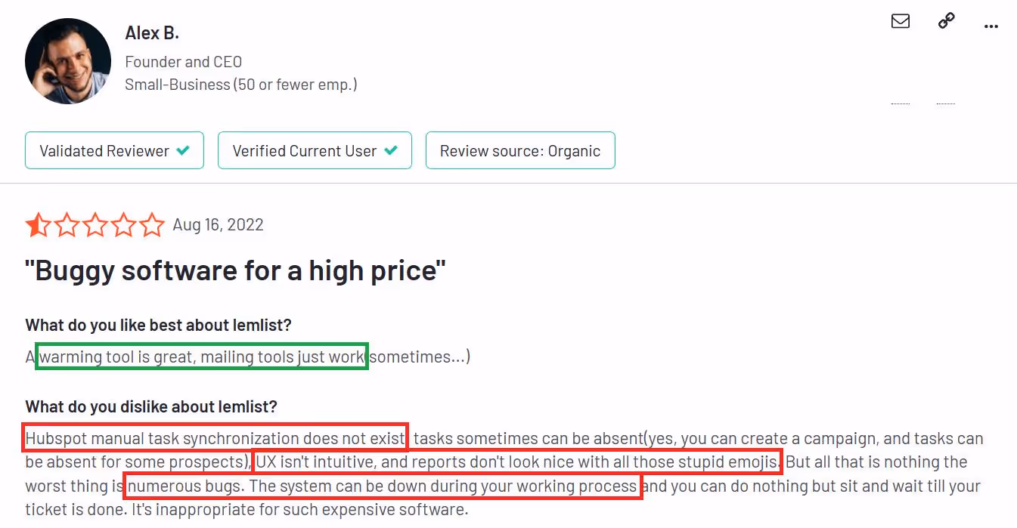The height and width of the screenshot is (528, 1017).
Task: Click the red highlighted Hubspot synchronization complaint
Action: (x=214, y=438)
